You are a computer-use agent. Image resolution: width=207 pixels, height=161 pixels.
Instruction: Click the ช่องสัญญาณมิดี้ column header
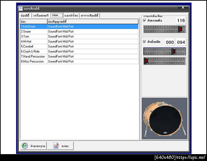tap(93, 21)
